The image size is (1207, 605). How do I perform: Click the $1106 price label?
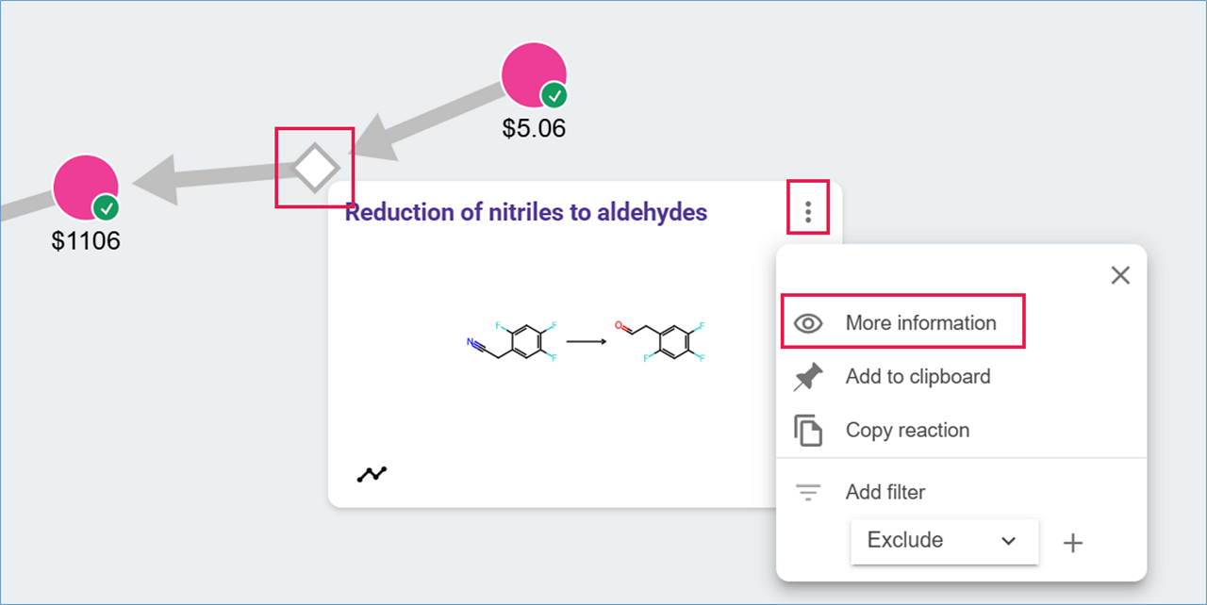86,241
